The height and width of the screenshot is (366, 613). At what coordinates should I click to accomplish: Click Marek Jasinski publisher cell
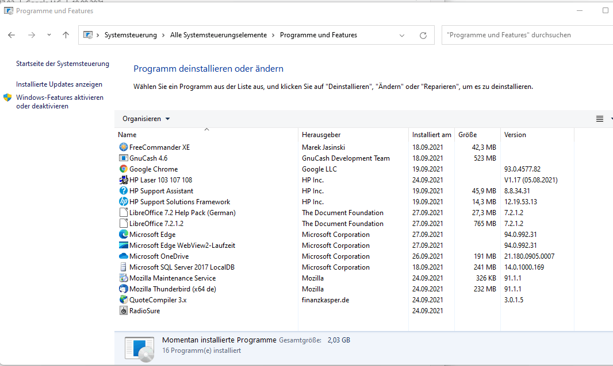click(x=323, y=147)
